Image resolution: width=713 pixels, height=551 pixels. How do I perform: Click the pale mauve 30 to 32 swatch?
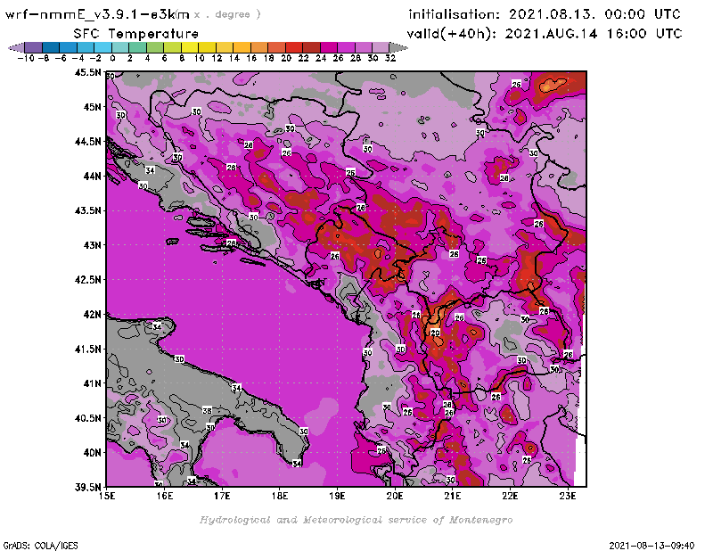pyautogui.click(x=381, y=48)
